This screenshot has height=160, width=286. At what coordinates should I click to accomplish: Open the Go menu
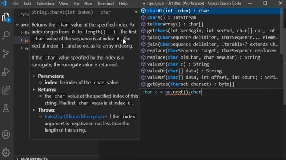point(76,4)
